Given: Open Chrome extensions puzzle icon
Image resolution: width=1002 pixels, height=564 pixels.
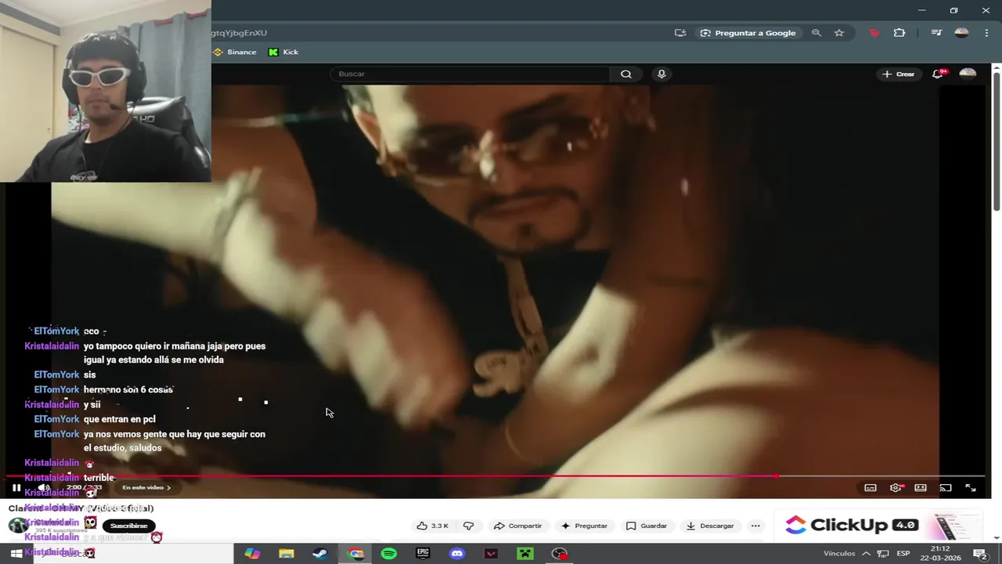Looking at the screenshot, I should click(899, 33).
